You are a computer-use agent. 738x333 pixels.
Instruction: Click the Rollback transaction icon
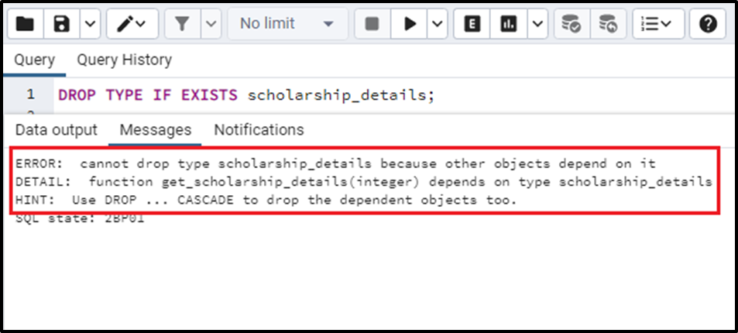pos(609,24)
